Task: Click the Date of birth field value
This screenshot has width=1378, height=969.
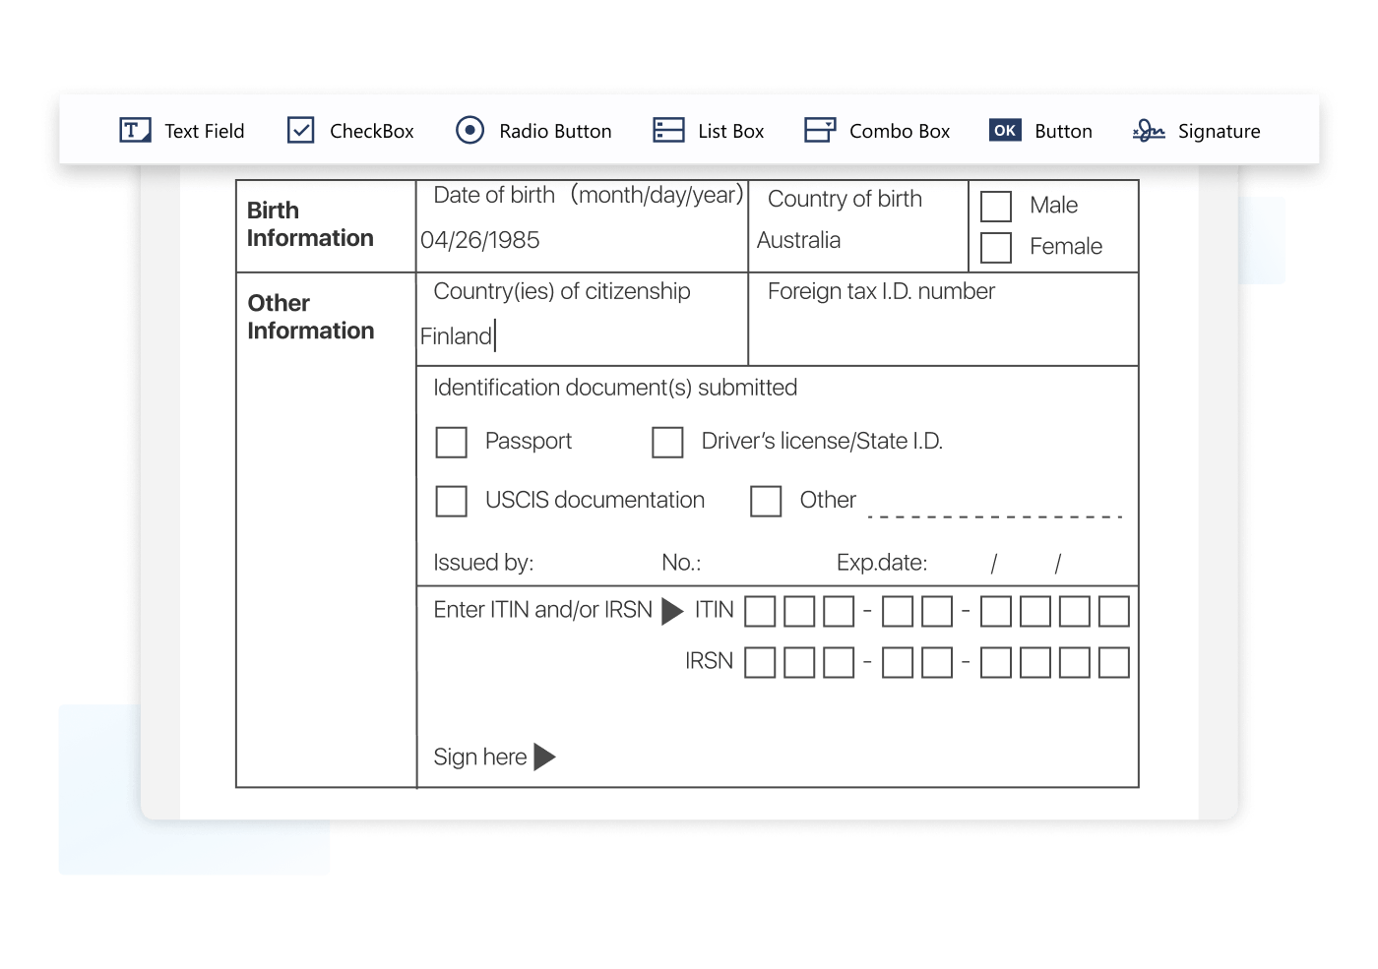Action: [480, 240]
